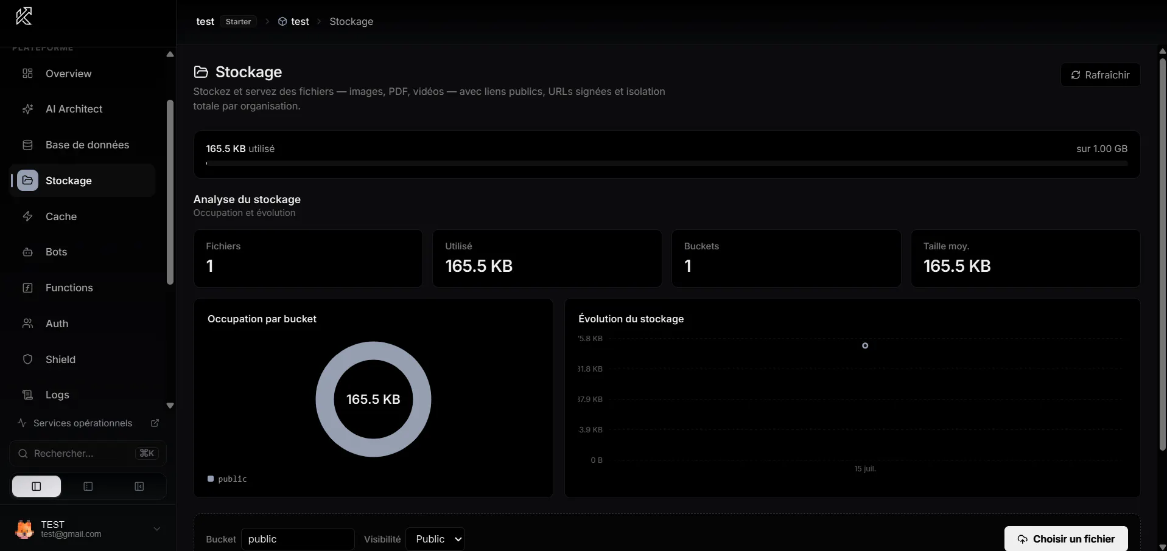1167x551 pixels.
Task: Click the test organization breadcrumb link
Action: [x=205, y=21]
